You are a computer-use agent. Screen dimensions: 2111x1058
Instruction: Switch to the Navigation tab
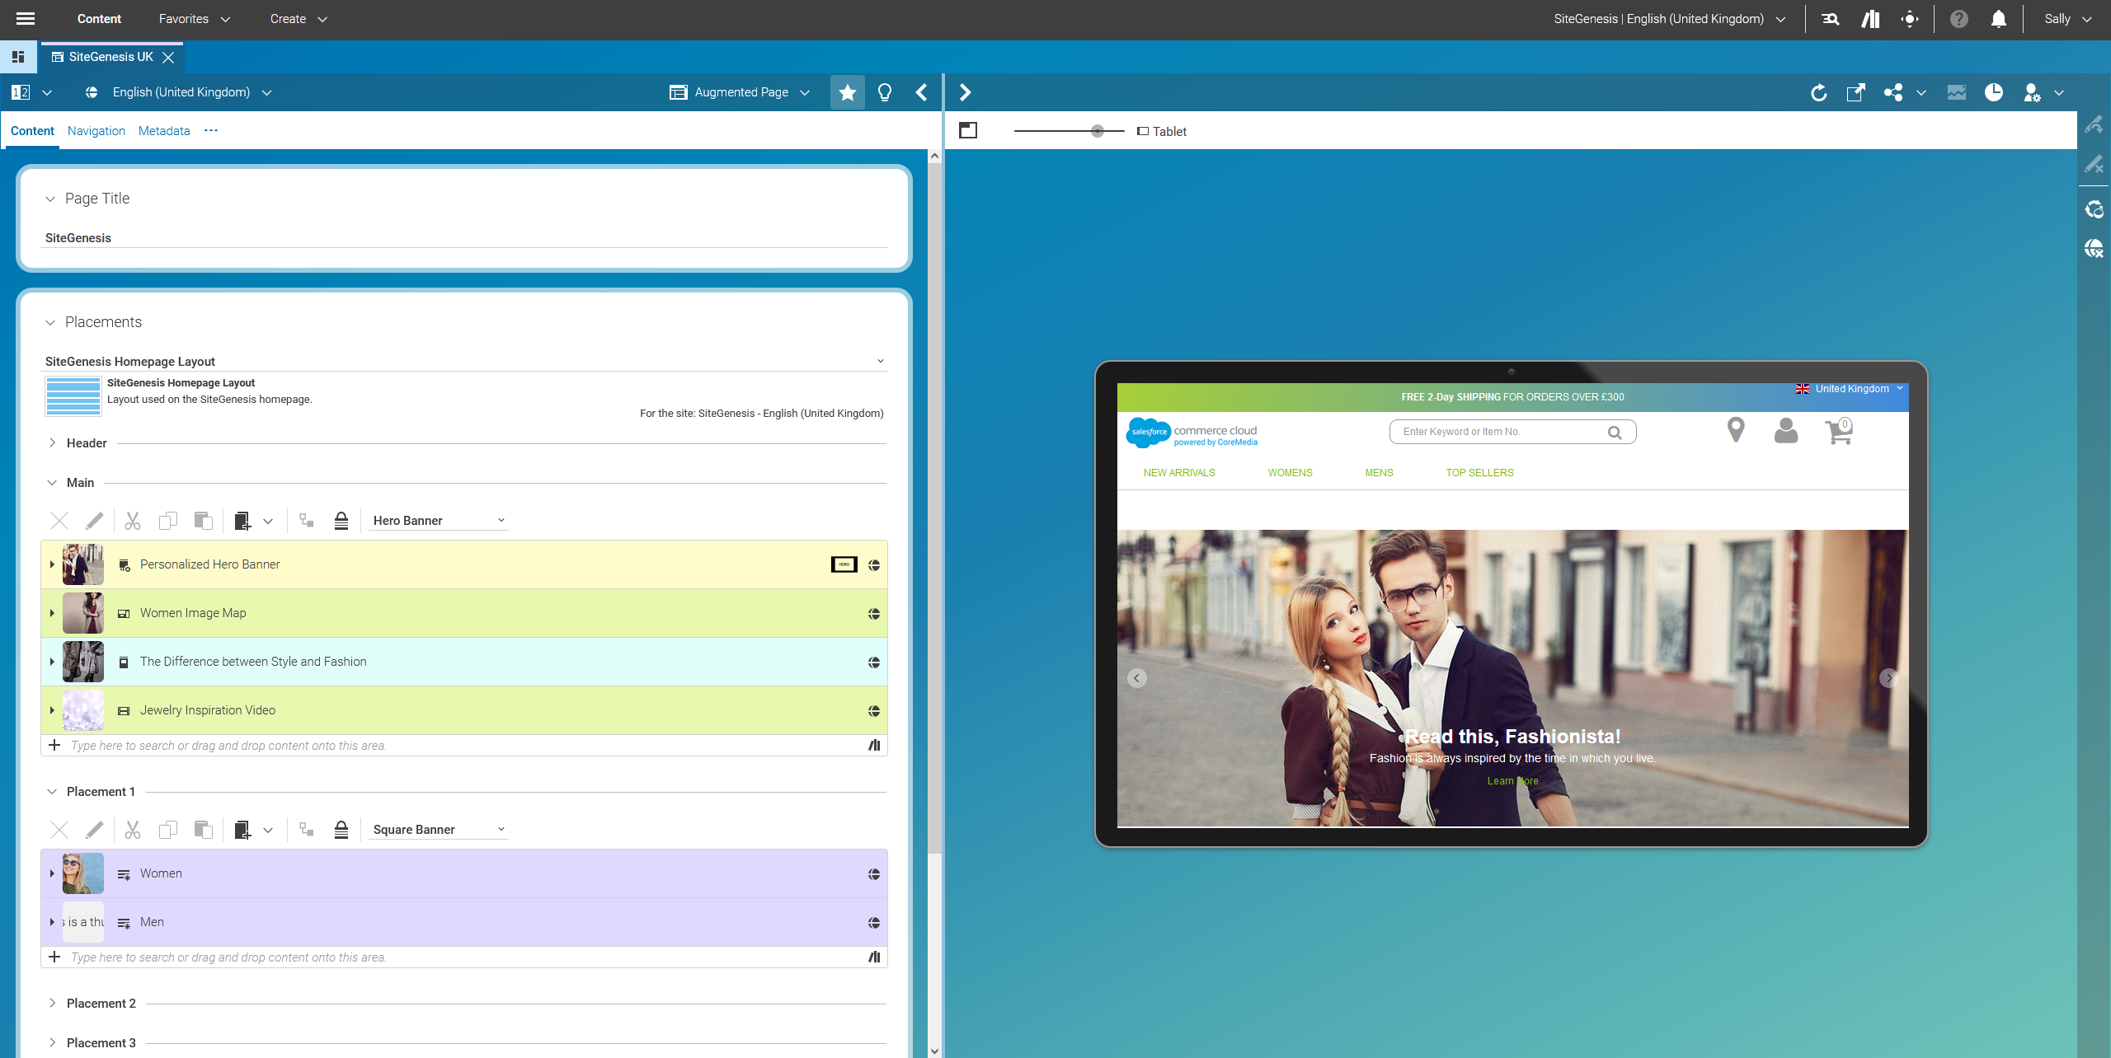[x=96, y=131]
